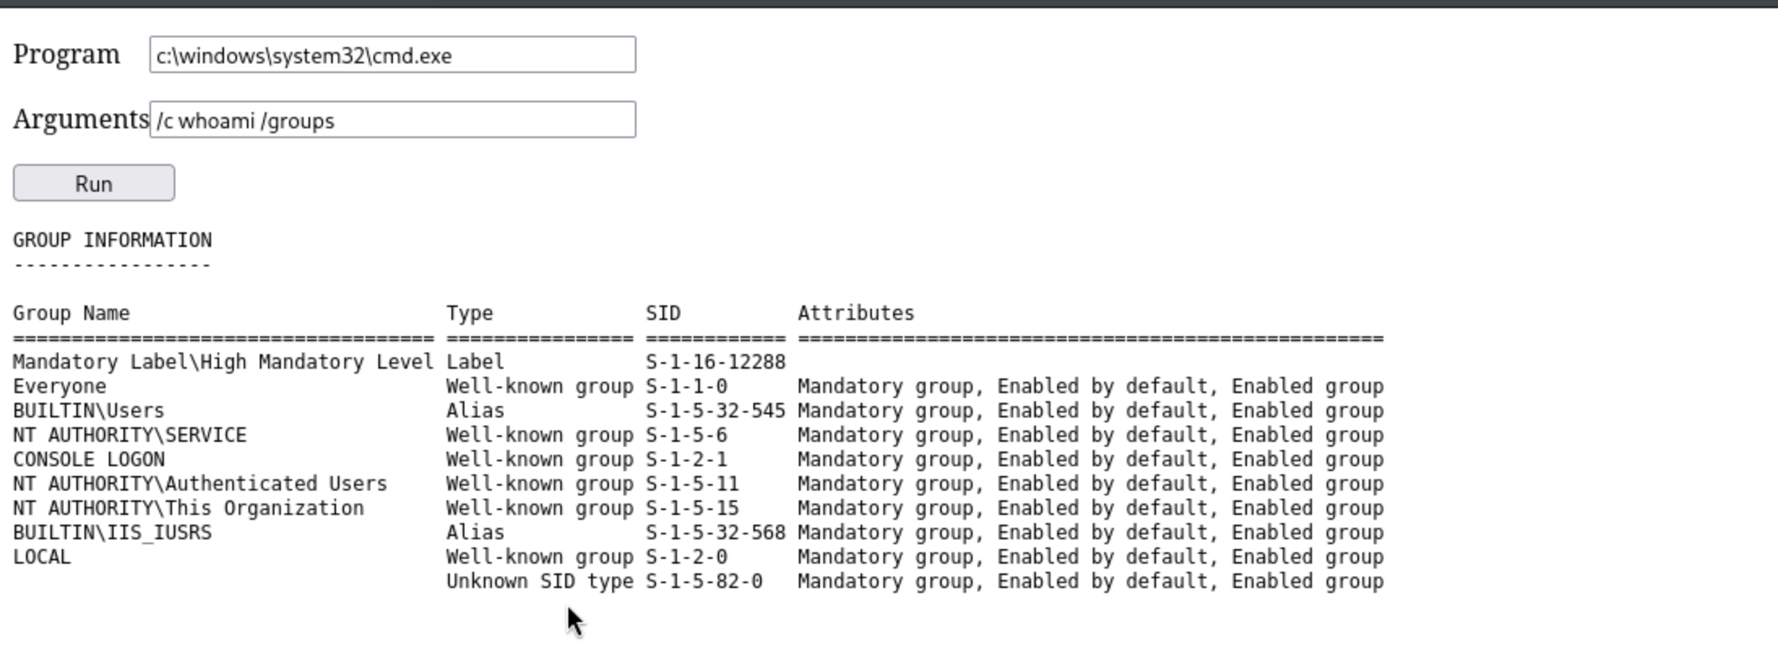Click the S-1-5-82-0 SID value
The width and height of the screenshot is (1778, 666).
[704, 582]
